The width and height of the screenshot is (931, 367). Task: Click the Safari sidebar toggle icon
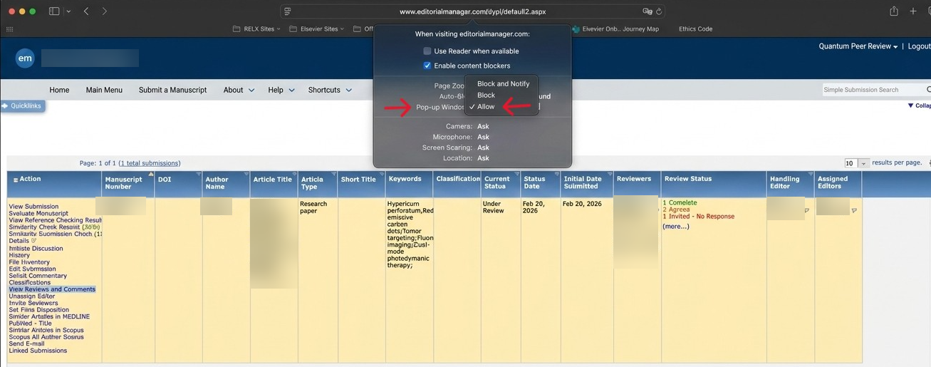coord(54,11)
